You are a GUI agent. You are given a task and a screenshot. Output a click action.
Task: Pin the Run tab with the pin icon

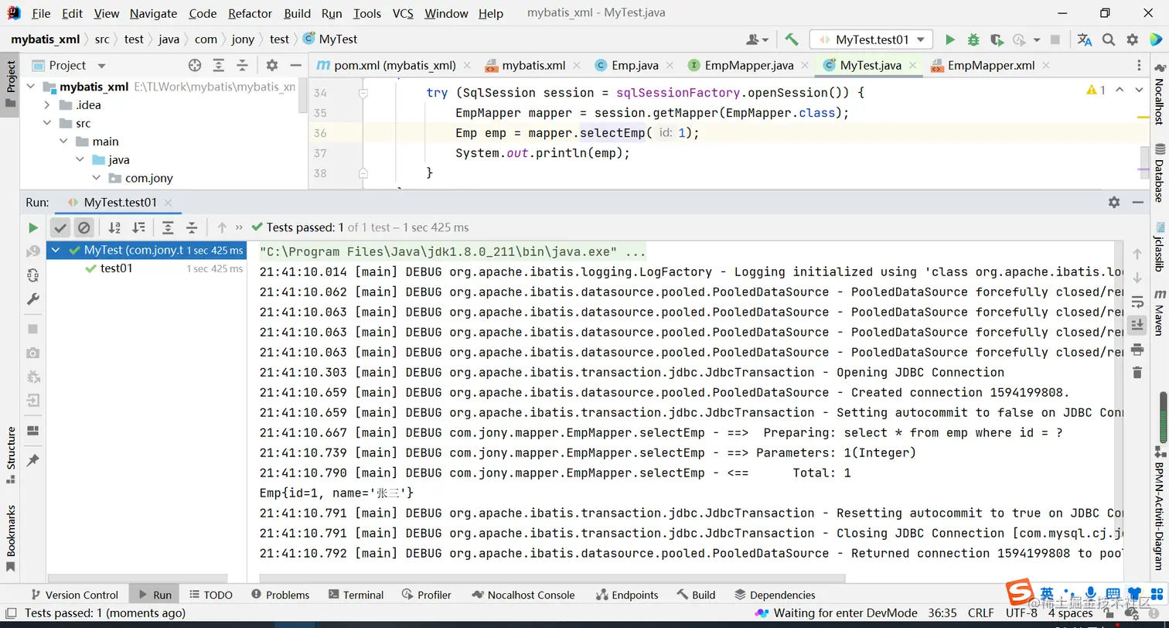pos(32,460)
